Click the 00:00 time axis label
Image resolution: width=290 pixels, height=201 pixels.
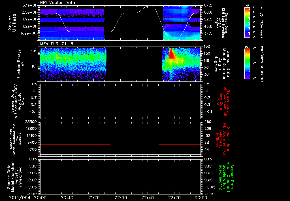click(x=201, y=198)
